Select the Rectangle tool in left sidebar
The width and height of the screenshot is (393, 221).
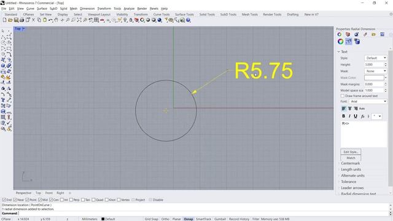tap(9, 48)
